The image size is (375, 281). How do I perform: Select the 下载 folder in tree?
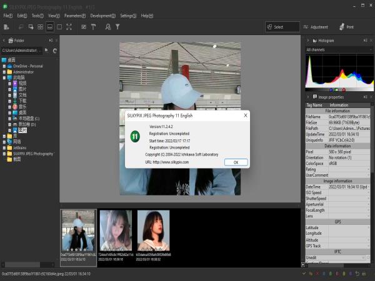pyautogui.click(x=22, y=101)
